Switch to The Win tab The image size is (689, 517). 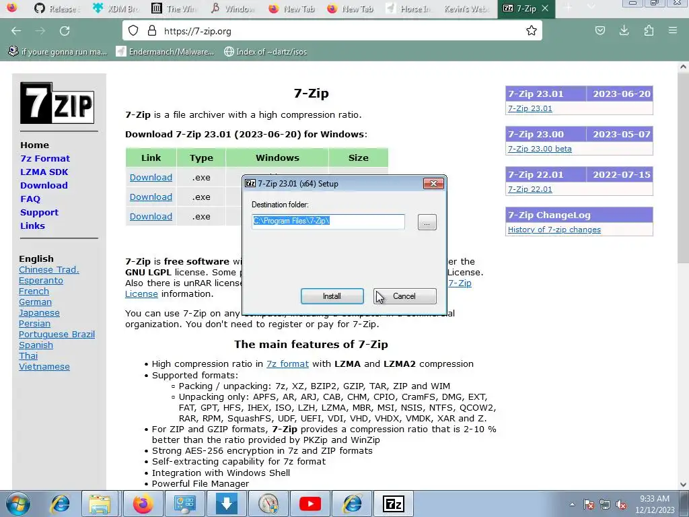(174, 8)
